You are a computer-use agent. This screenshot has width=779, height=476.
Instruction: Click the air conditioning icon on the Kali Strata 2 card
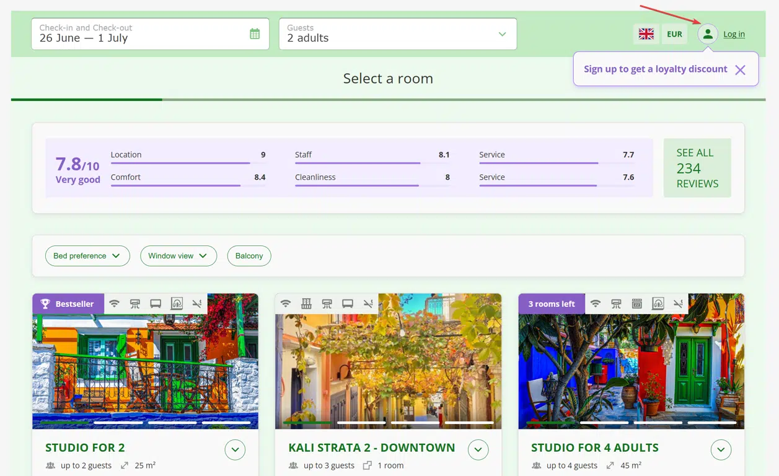click(x=327, y=304)
